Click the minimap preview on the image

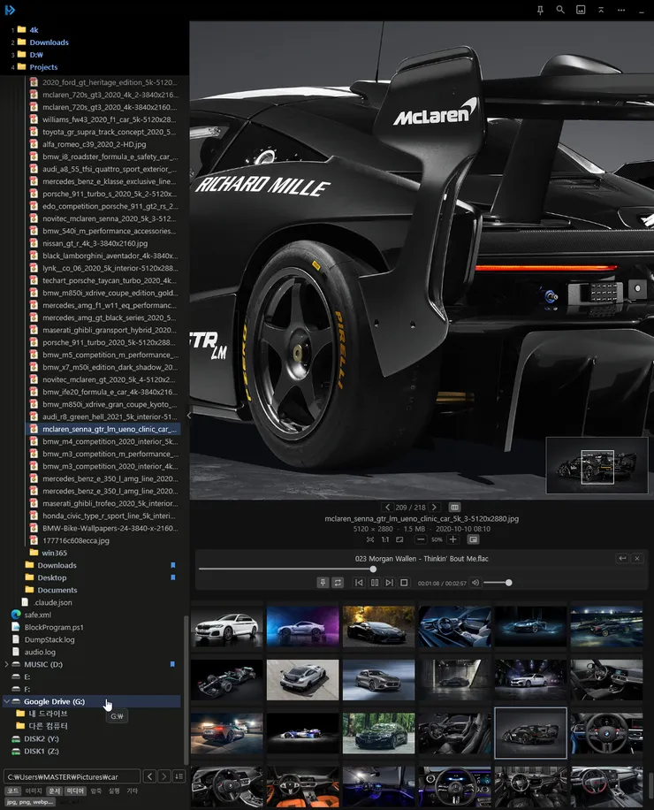tap(597, 465)
